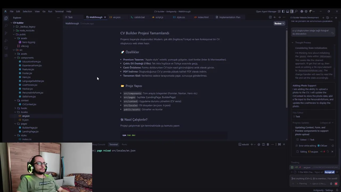Toggle the agent side panel layout button
Viewport: 341px width, 192px height.
click(x=292, y=11)
